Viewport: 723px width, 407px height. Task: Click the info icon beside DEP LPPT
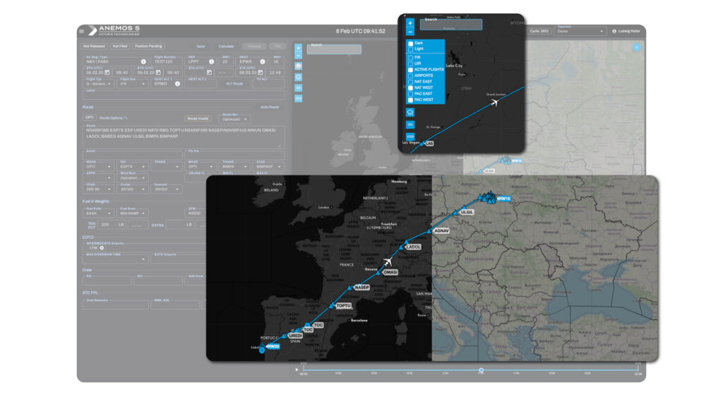click(211, 61)
